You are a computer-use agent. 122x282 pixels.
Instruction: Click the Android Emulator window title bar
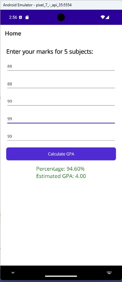(x=61, y=5)
